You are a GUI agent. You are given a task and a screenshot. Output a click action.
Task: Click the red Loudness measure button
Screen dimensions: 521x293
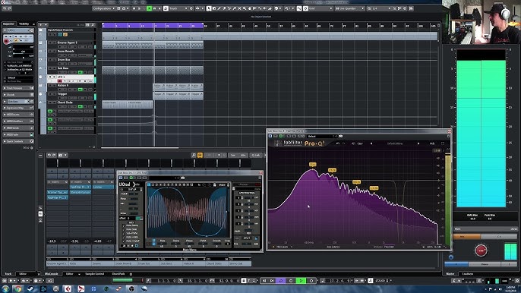click(481, 250)
